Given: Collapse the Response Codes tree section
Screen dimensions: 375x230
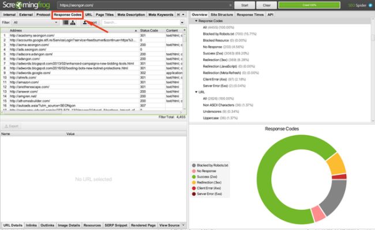Looking at the screenshot, I should coord(195,21).
